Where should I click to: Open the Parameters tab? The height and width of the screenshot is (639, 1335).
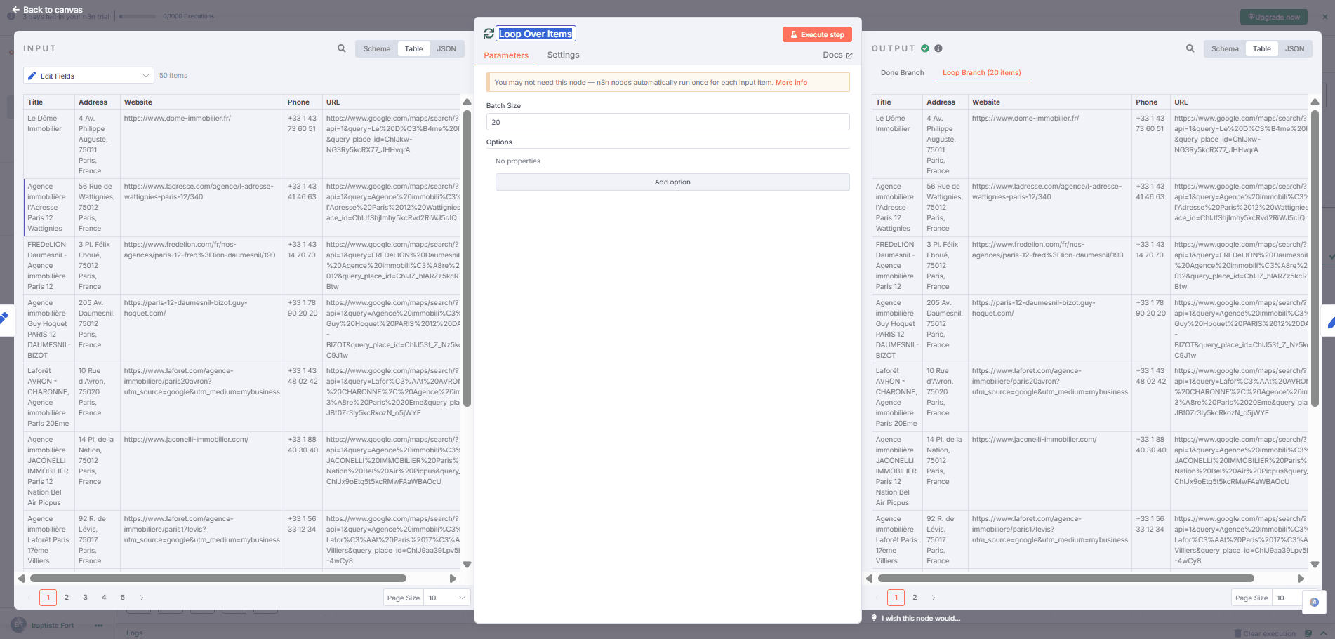506,55
